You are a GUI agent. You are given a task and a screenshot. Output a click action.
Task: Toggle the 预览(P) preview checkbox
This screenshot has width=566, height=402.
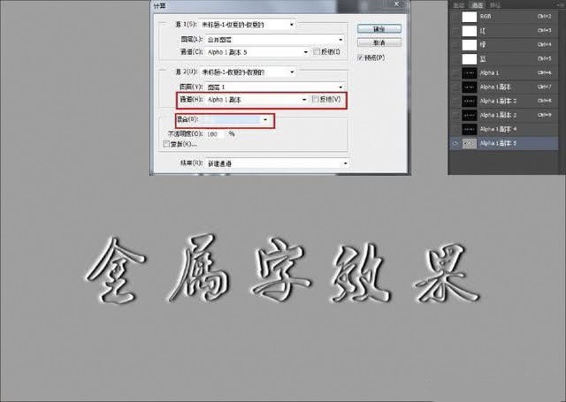[360, 57]
